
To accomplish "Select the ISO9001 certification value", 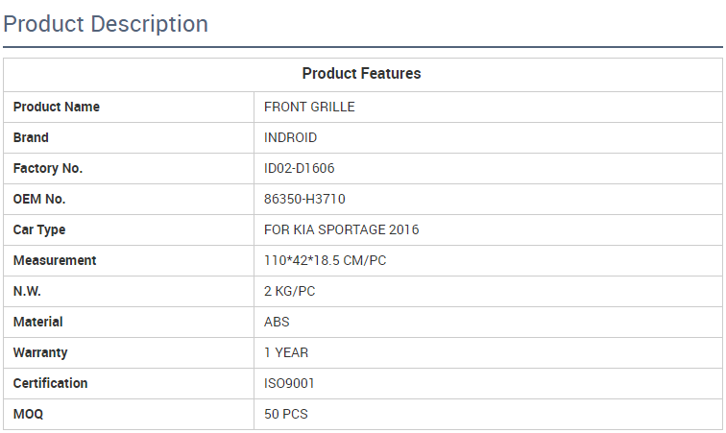I will point(289,383).
